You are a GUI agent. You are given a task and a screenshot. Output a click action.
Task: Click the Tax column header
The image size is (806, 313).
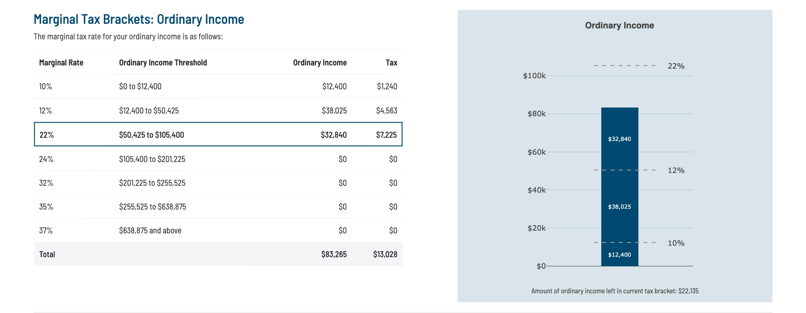coord(391,63)
